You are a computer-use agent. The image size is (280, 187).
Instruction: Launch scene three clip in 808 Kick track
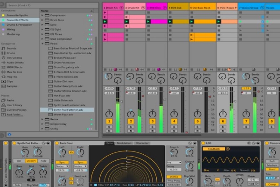coord(148,22)
